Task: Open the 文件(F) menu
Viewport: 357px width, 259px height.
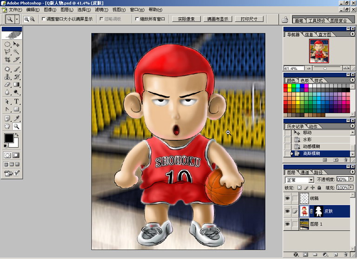Action: [15, 10]
